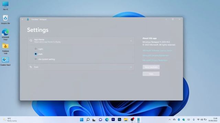
Task: Select the Dark app theme option
Action: [36, 54]
